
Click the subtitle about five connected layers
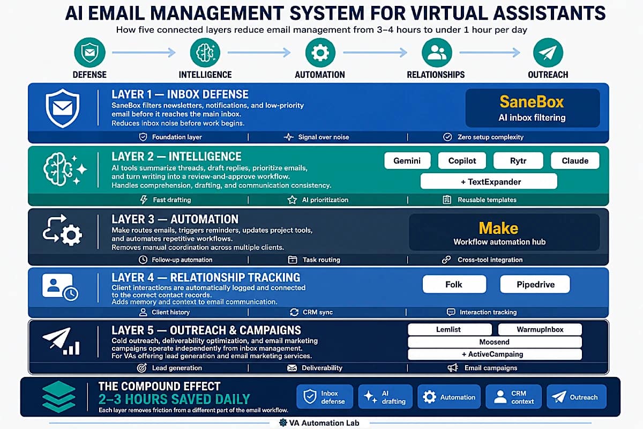[x=322, y=29]
